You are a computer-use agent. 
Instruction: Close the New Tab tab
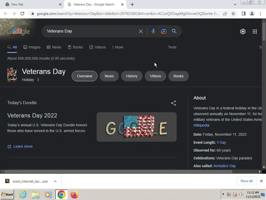coord(60,4)
